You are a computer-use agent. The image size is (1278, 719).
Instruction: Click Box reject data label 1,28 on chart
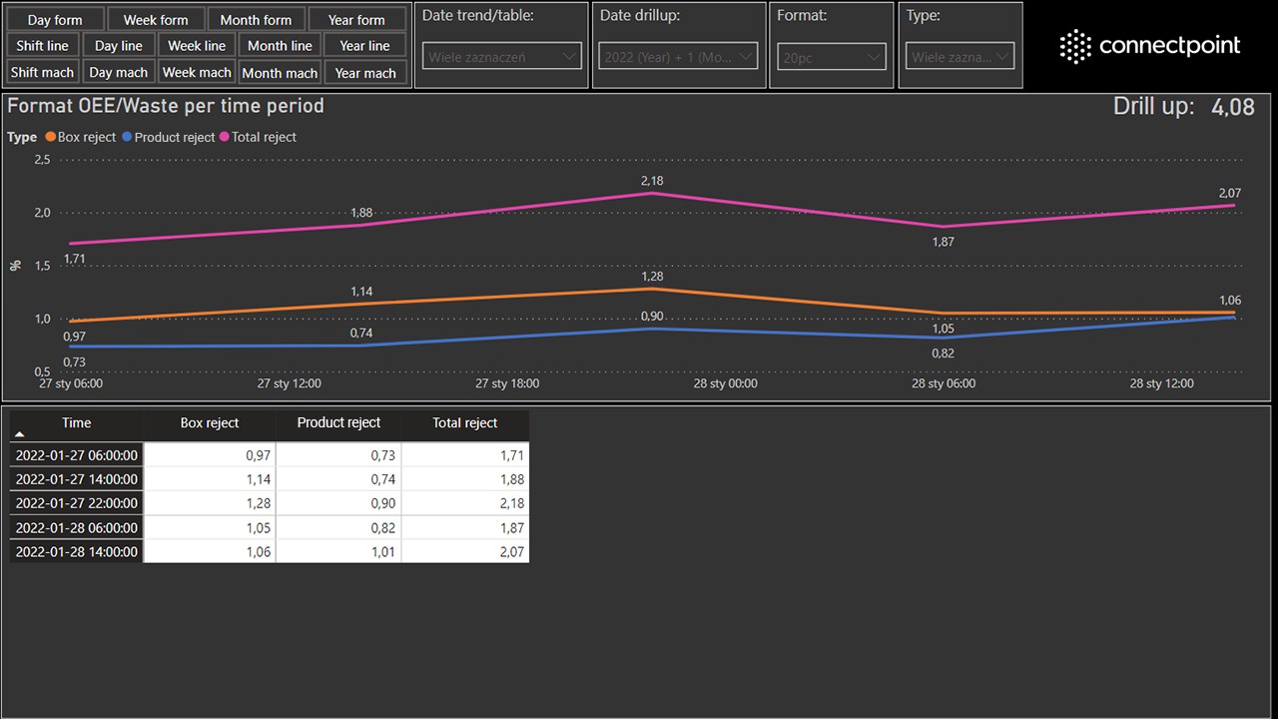coord(652,277)
